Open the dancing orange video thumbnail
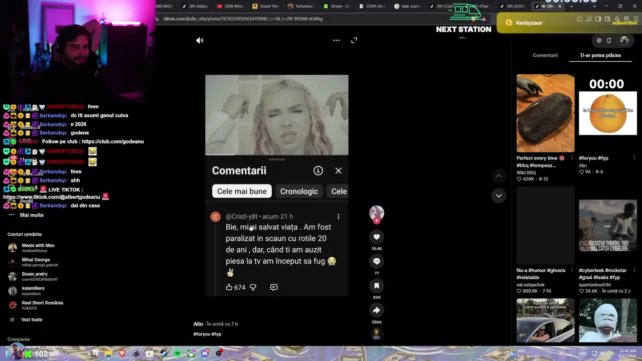This screenshot has width=642, height=361. coord(608,113)
